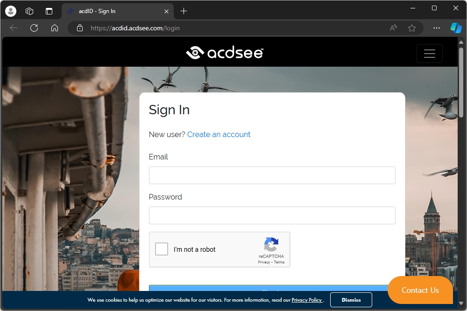Go back to the previous page
Screen dimensions: 467x311
(14, 28)
